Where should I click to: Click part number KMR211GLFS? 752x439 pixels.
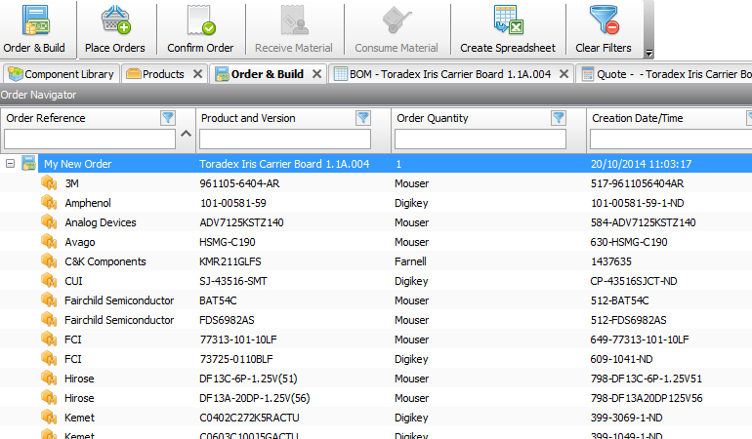pyautogui.click(x=230, y=261)
